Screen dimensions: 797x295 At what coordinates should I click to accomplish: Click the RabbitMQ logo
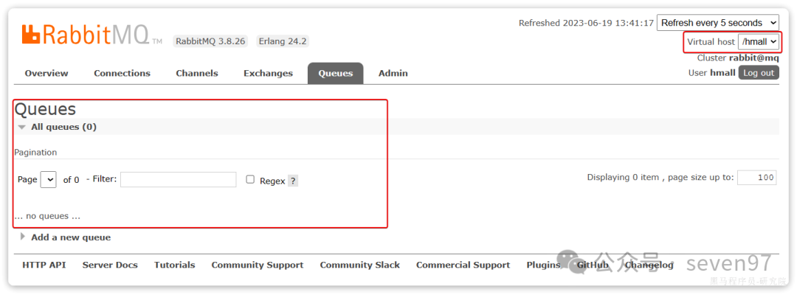coord(92,35)
